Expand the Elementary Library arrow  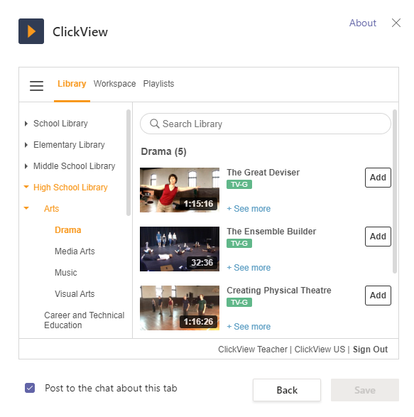tap(26, 145)
